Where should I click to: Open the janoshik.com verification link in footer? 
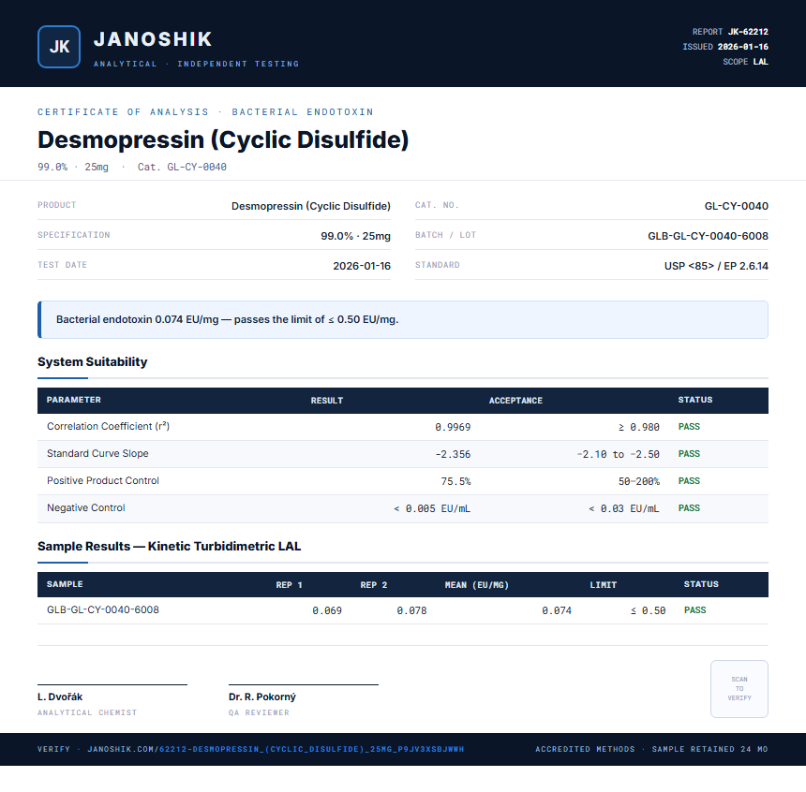pos(276,749)
